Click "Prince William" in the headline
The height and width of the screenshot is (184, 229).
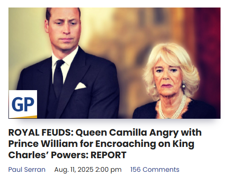[x=43, y=144]
